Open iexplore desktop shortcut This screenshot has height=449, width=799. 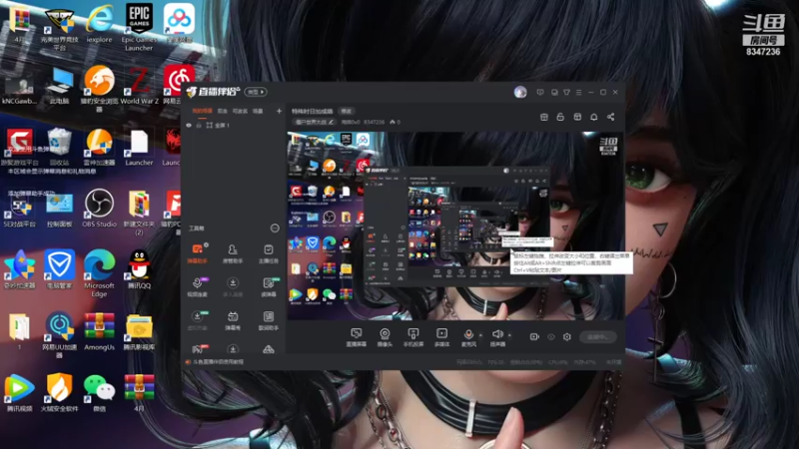pos(99,23)
